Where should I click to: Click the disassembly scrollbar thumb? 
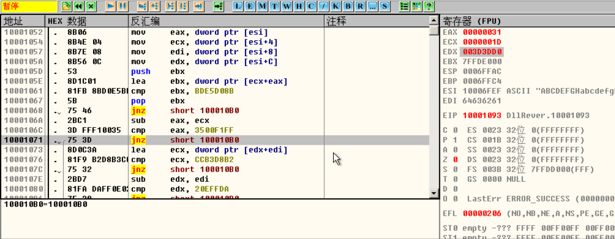(x=433, y=30)
